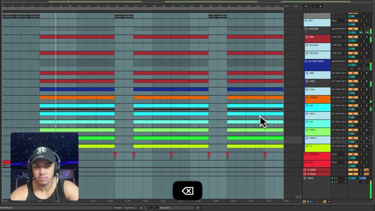
Task: Solo the PERC 2 track
Action: click(x=361, y=138)
